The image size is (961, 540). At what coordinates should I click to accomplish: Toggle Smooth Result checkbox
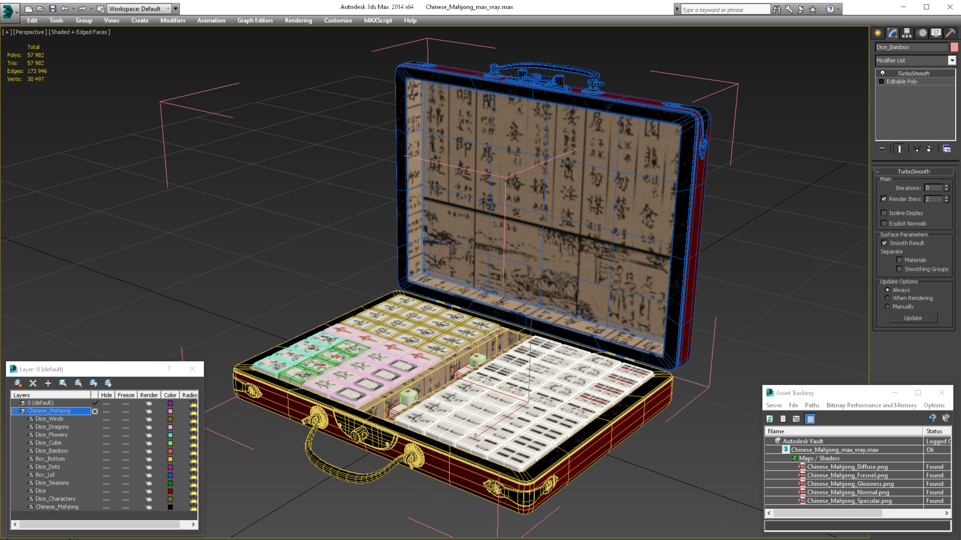884,243
